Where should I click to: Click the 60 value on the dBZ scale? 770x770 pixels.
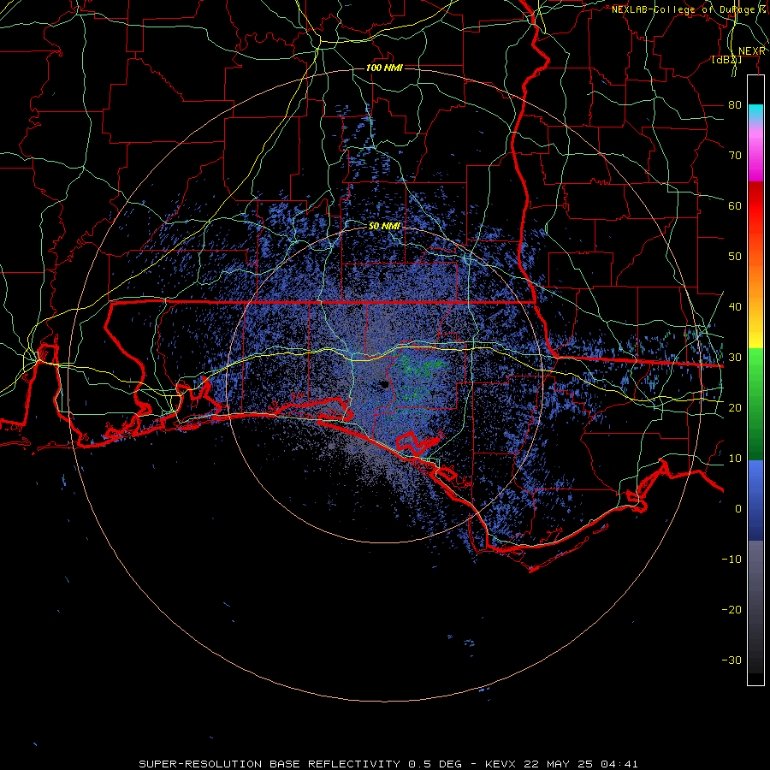(x=735, y=205)
